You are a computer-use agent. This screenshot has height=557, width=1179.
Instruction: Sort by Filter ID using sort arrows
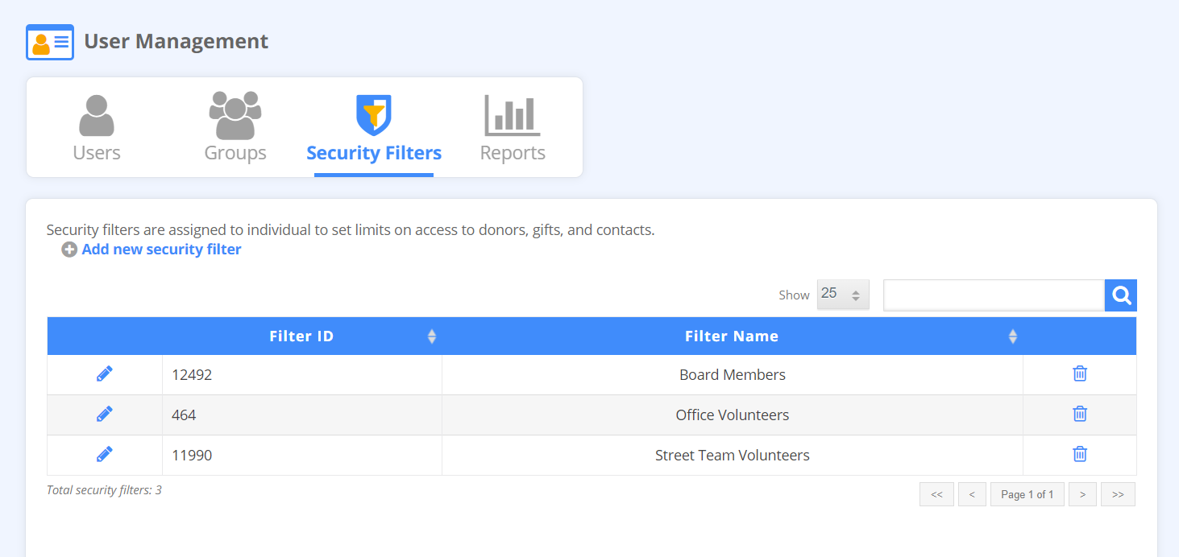432,336
